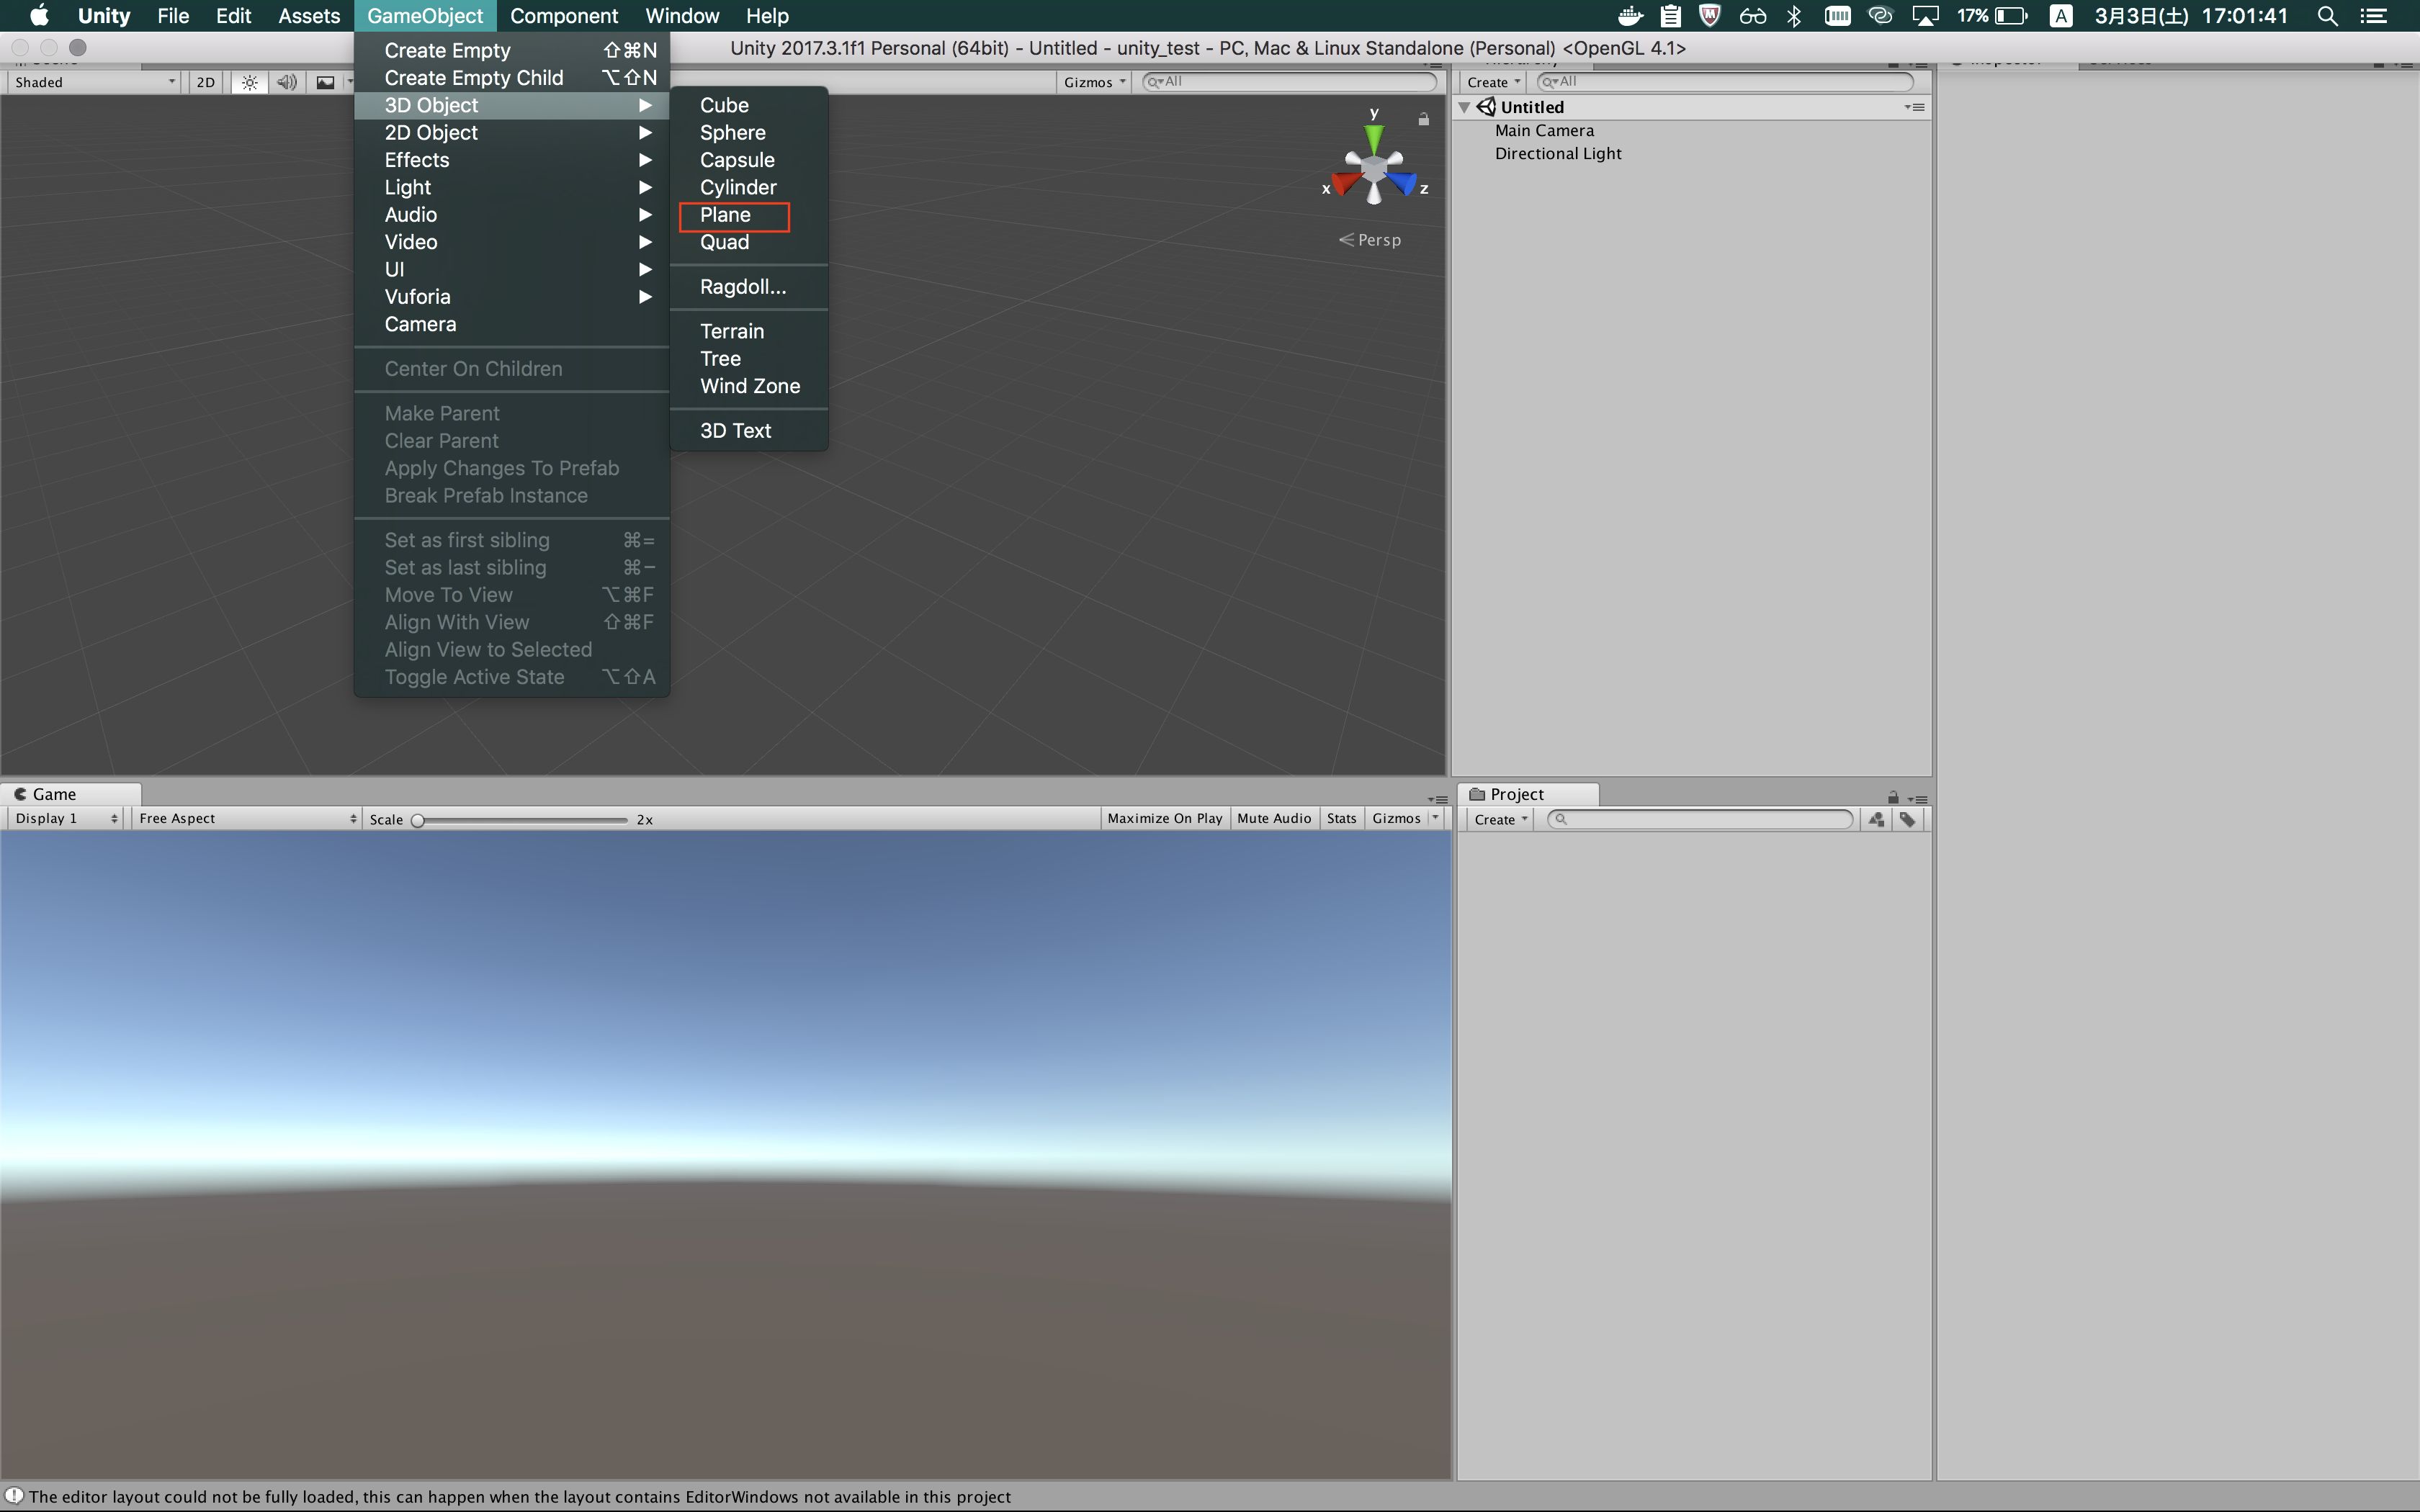Click the clipboard menu bar icon
Screen dimensions: 2420x1512
pyautogui.click(x=1670, y=15)
